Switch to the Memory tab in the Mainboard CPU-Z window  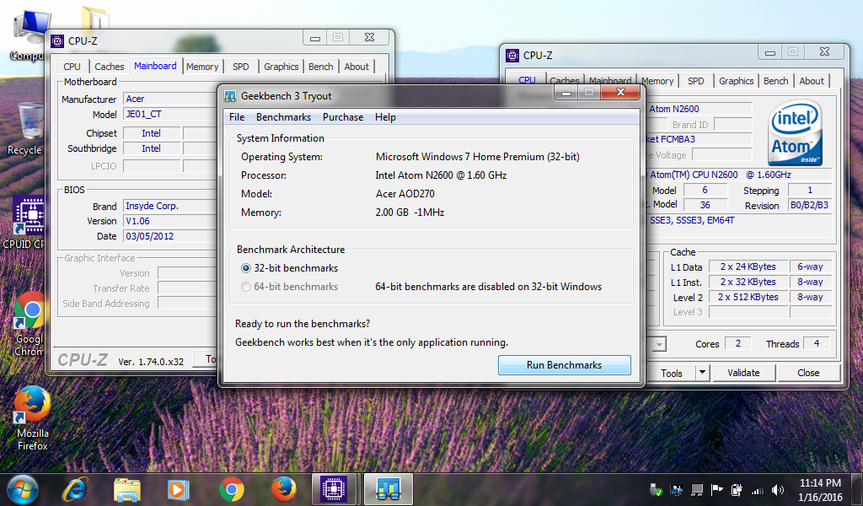(202, 67)
